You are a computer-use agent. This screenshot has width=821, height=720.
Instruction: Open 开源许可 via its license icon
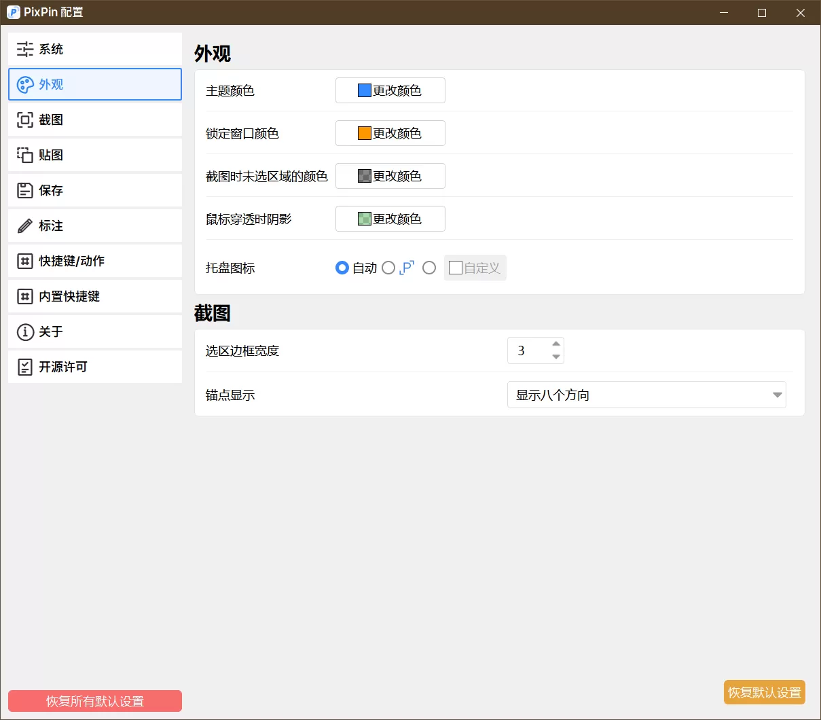24,367
